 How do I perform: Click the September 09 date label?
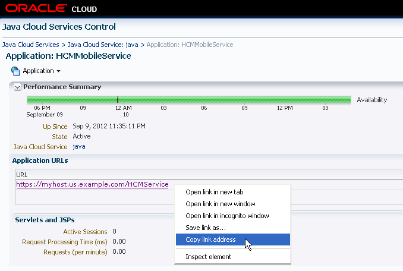point(45,115)
